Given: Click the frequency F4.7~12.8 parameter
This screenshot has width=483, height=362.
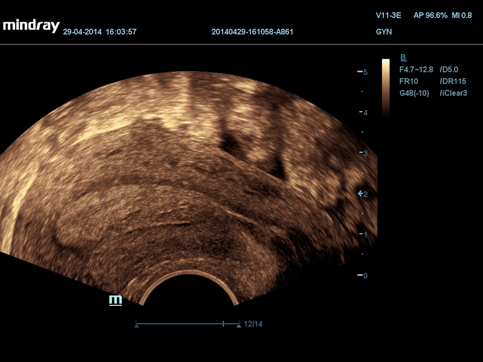Looking at the screenshot, I should click(x=416, y=70).
